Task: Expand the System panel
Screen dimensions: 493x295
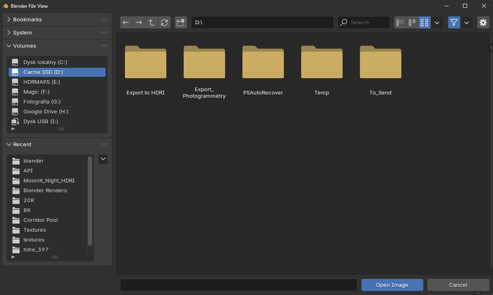Action: [x=57, y=32]
